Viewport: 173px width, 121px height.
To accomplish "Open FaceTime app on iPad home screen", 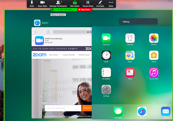I will pos(106,38).
